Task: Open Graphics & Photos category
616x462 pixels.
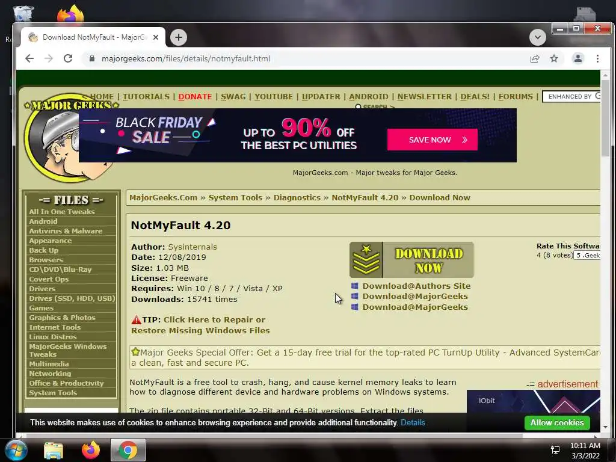Action: (62, 318)
